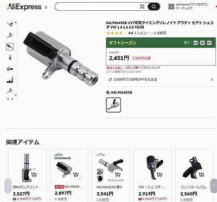Click the AliExpress logo

coord(24,7)
